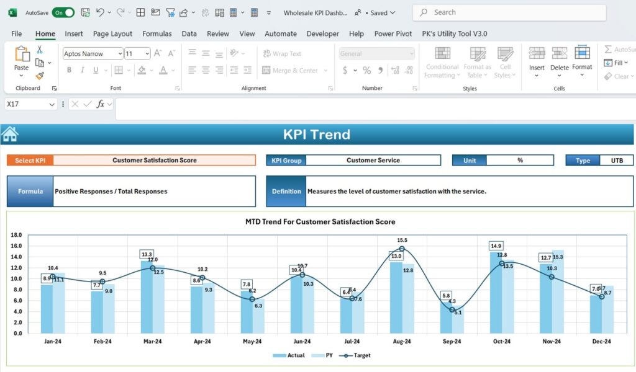Click Increase Indent icon
The width and height of the screenshot is (636, 372).
click(247, 71)
